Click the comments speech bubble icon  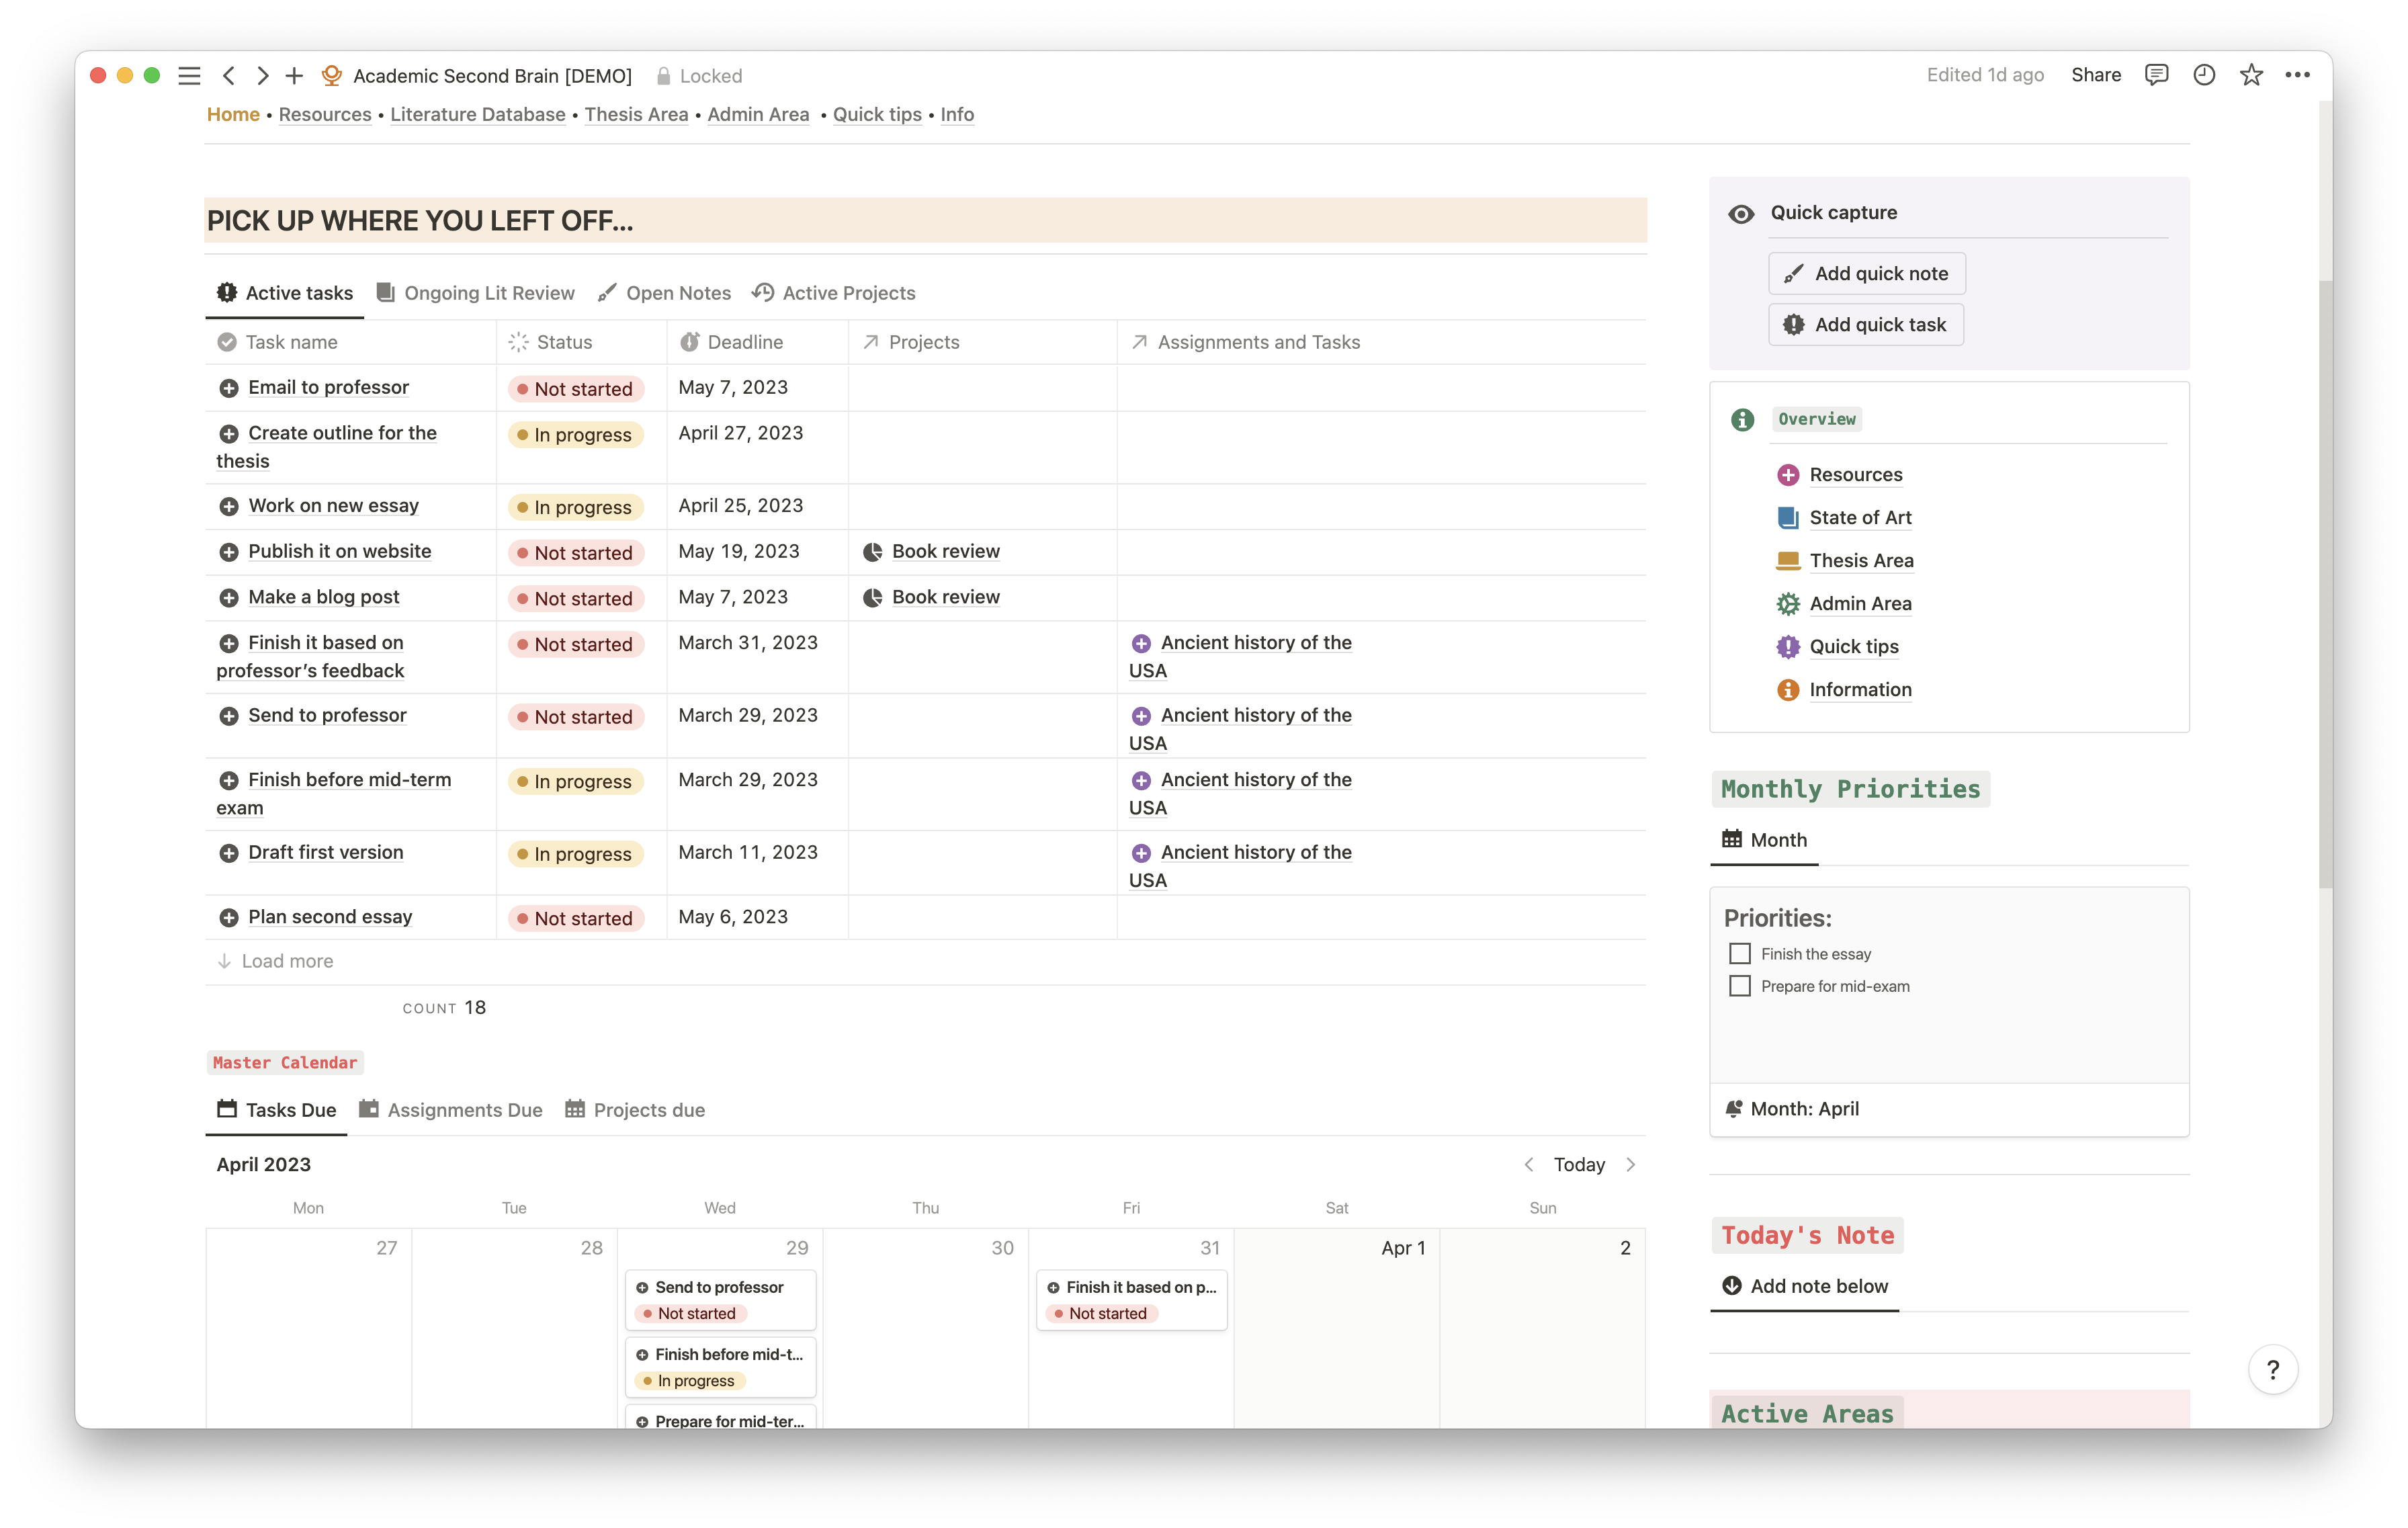(x=2156, y=75)
